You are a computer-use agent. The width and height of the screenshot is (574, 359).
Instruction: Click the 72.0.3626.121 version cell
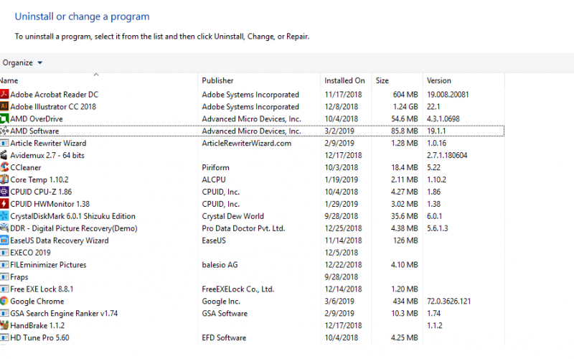[449, 301]
